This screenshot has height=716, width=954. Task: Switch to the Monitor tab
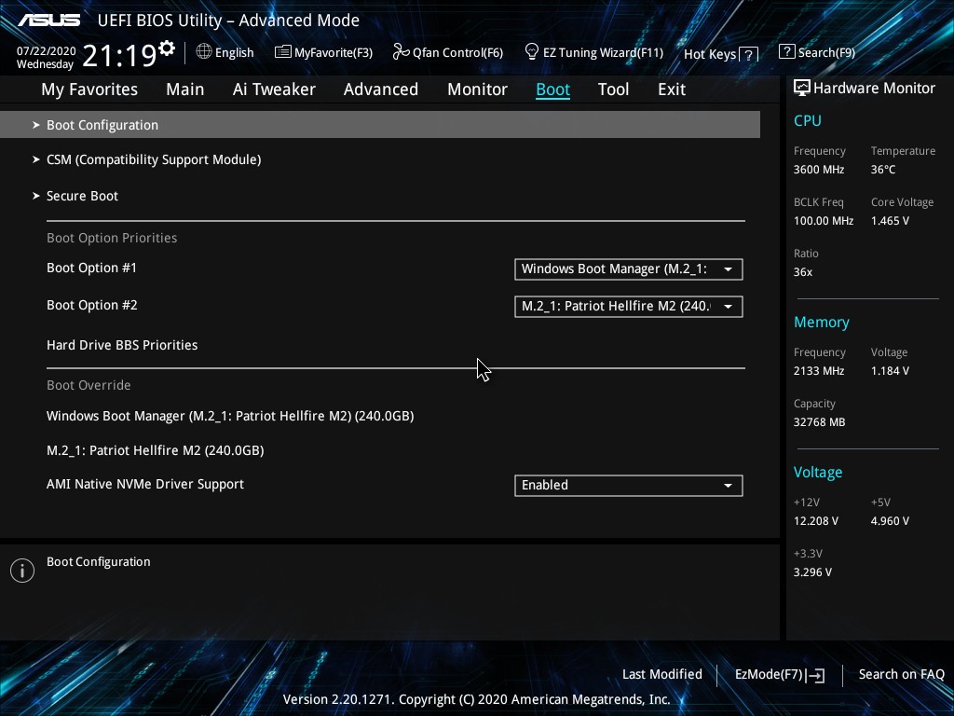point(477,89)
